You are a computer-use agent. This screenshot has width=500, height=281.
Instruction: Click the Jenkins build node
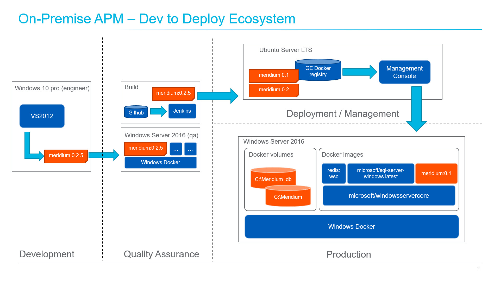(182, 111)
